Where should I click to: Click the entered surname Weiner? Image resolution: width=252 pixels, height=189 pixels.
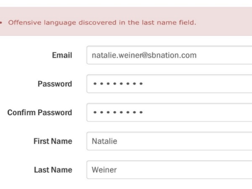coord(104,170)
